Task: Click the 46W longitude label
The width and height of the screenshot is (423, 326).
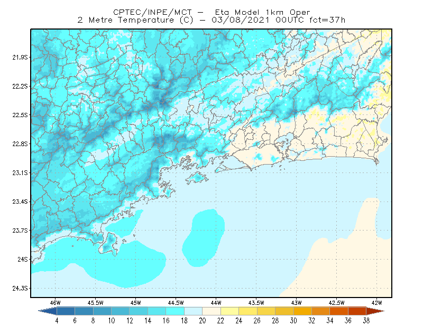Action: coord(56,303)
